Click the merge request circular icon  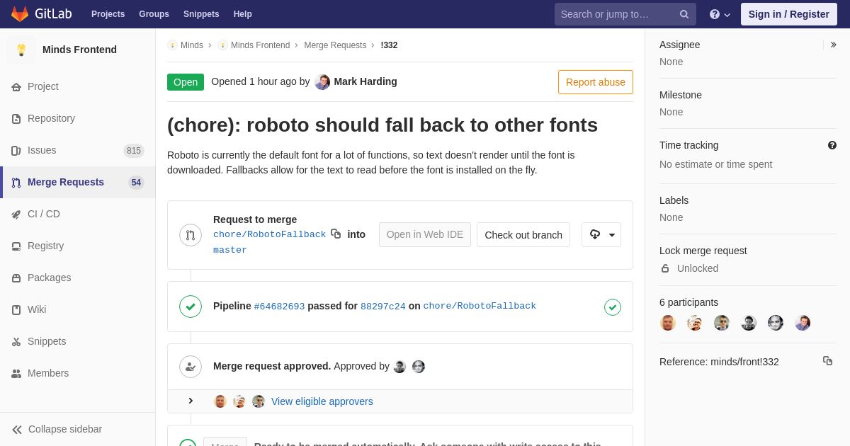[x=191, y=235]
